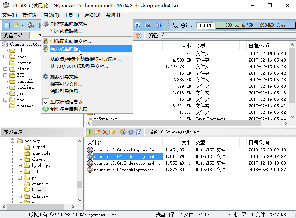Viewport: 296px width, 218px height.
Task: Click scroll-down arrow of upper list scrollbar
Action: click(292, 117)
